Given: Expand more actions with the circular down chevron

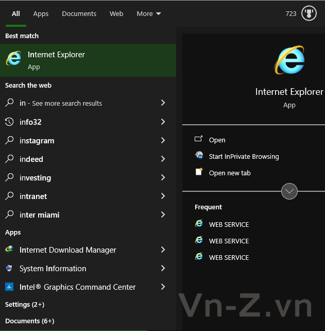Looking at the screenshot, I should [x=289, y=191].
